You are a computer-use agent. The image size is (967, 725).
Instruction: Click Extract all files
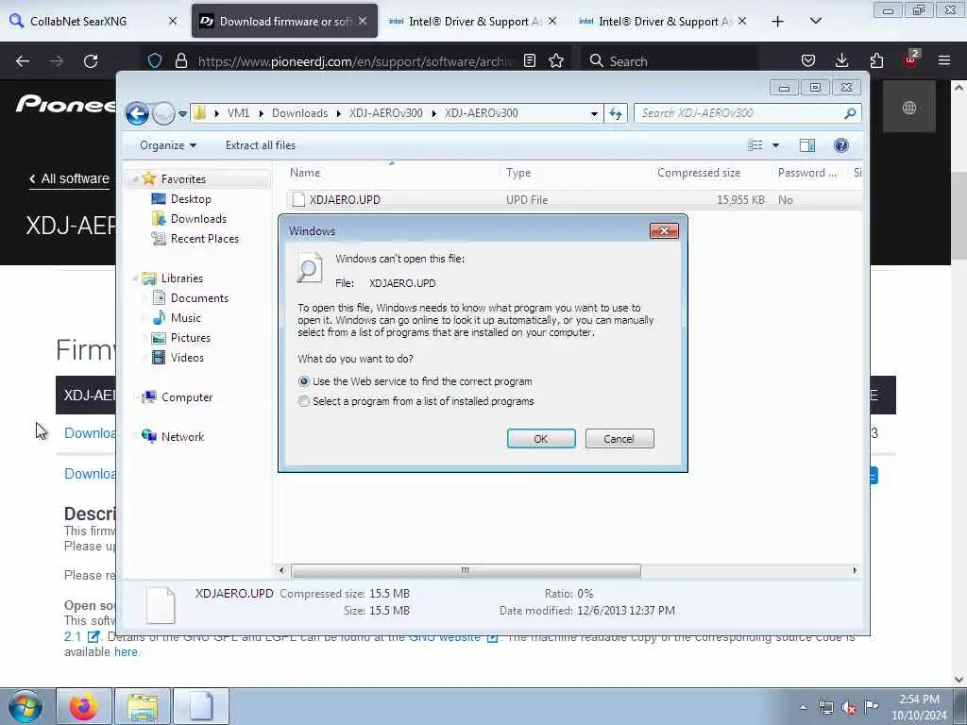pos(261,145)
